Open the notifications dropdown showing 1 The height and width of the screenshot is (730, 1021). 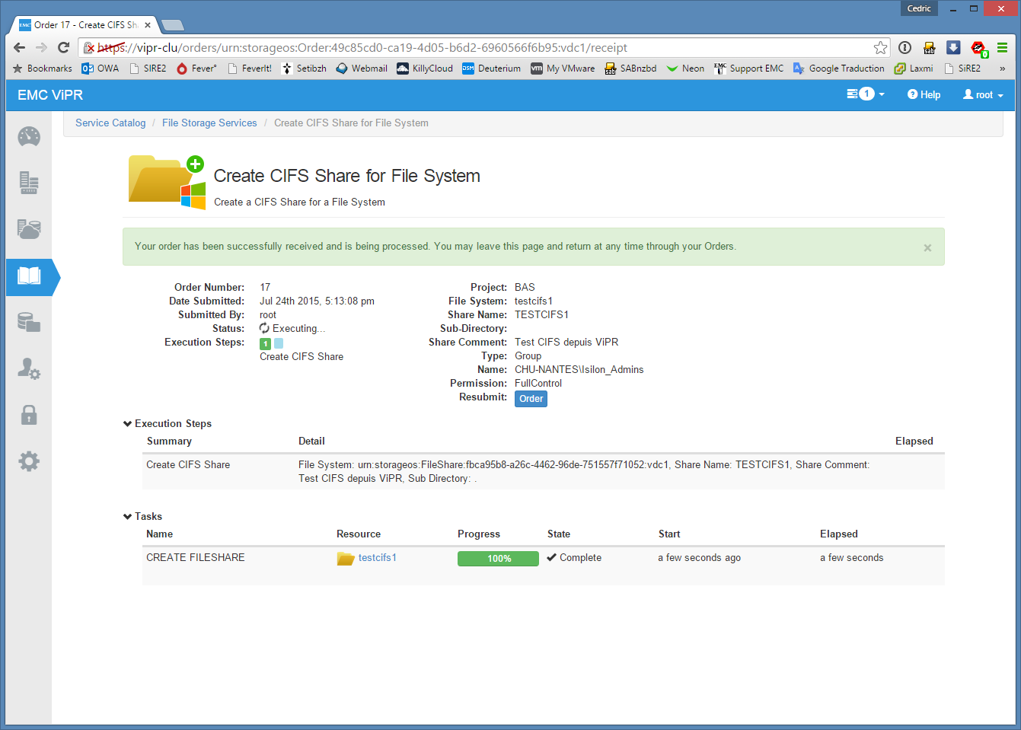tap(866, 94)
